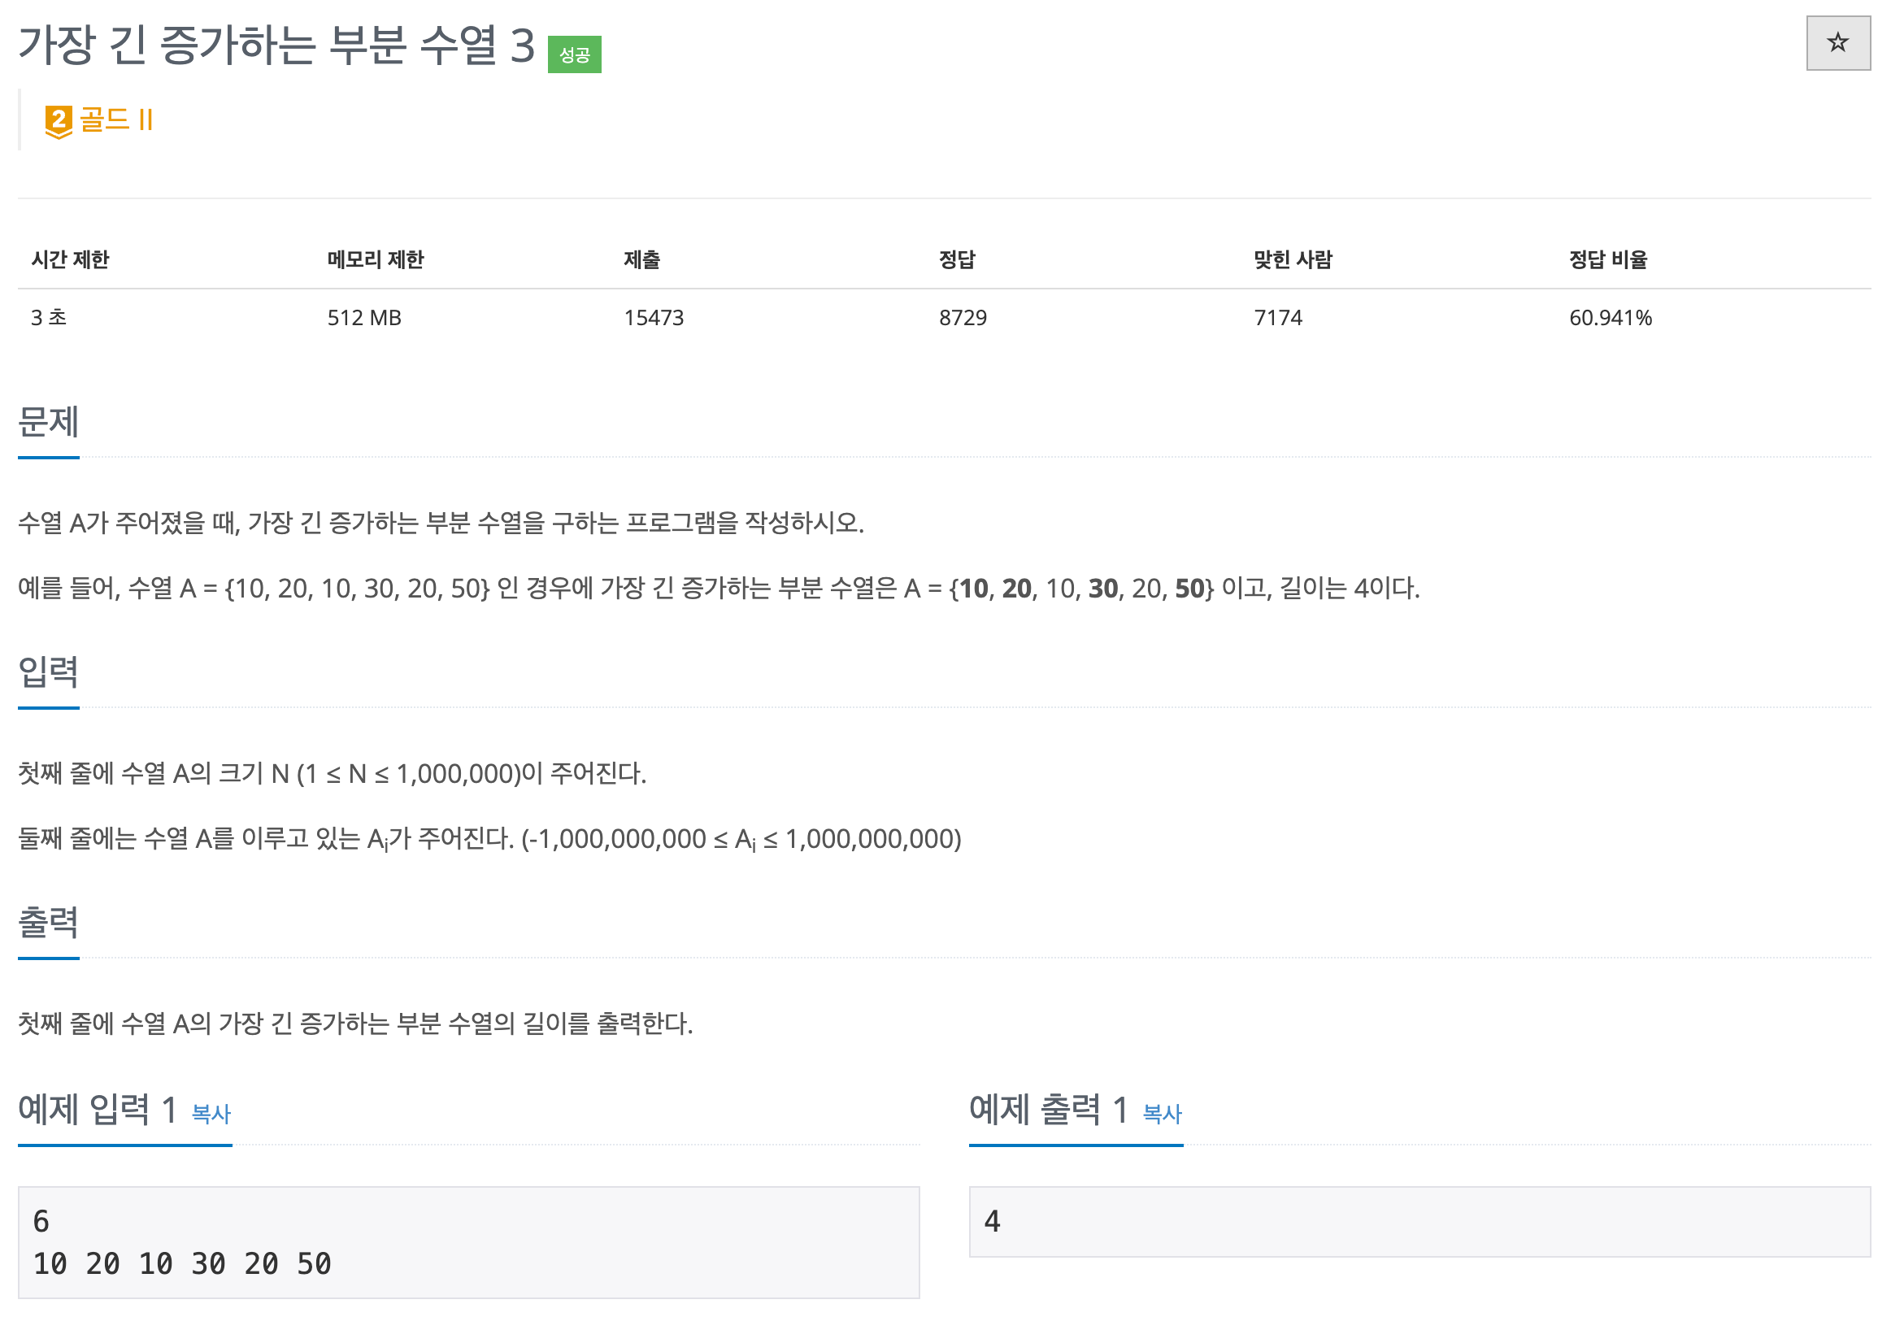The height and width of the screenshot is (1317, 1891).
Task: Click the 출력 section heading
Action: click(49, 923)
